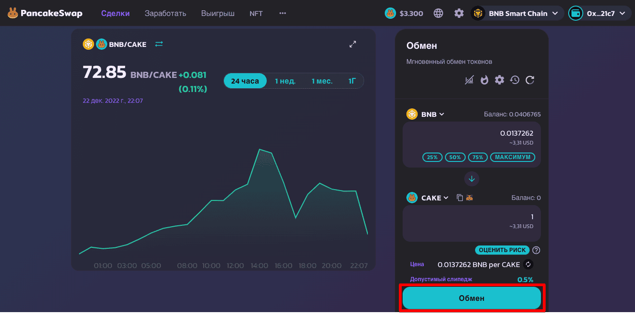Open the Сделки menu
635x314 pixels.
point(115,13)
